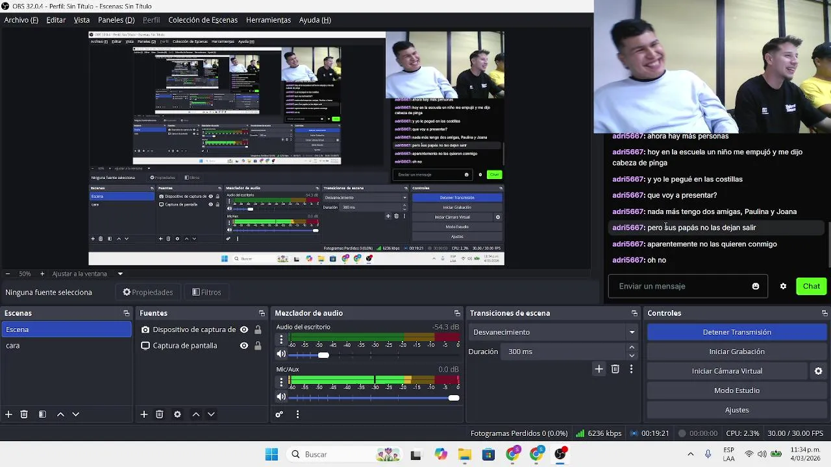Move the source up in Fuentes

click(x=195, y=414)
